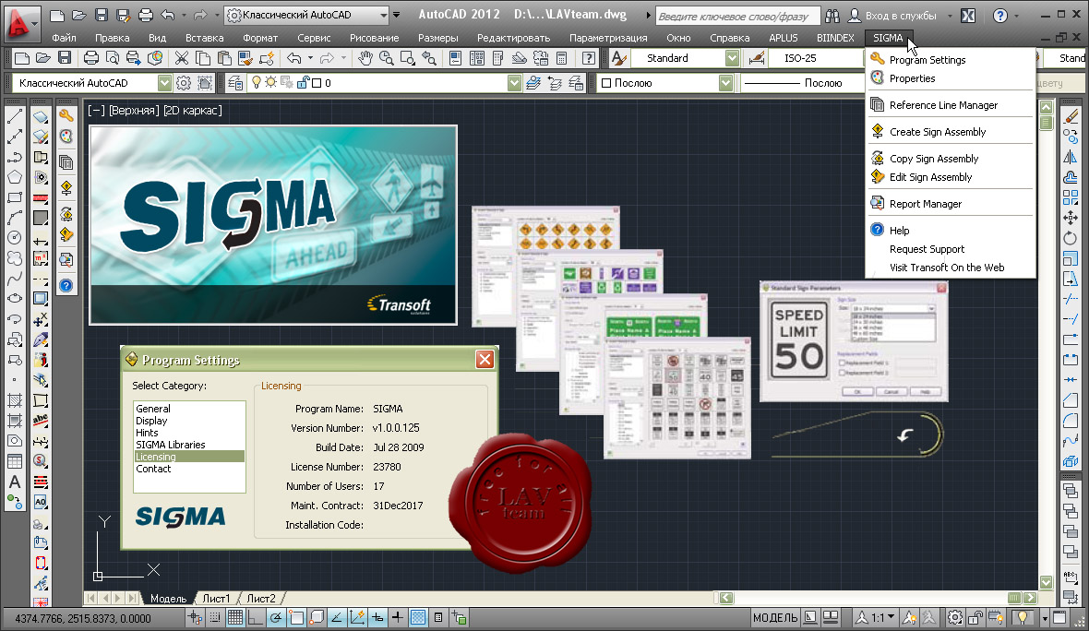
Task: Expand the layer list dropdown arrow
Action: (514, 83)
